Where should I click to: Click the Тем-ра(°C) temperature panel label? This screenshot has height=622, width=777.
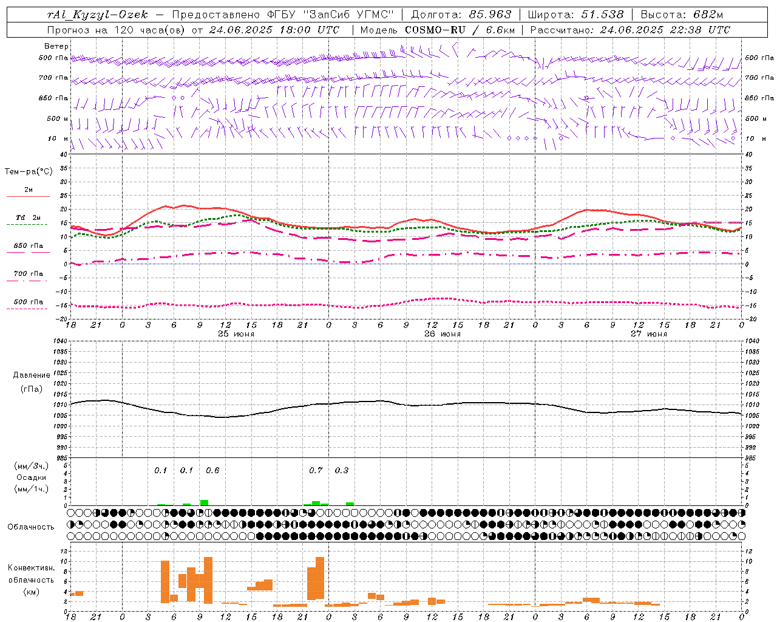29,172
